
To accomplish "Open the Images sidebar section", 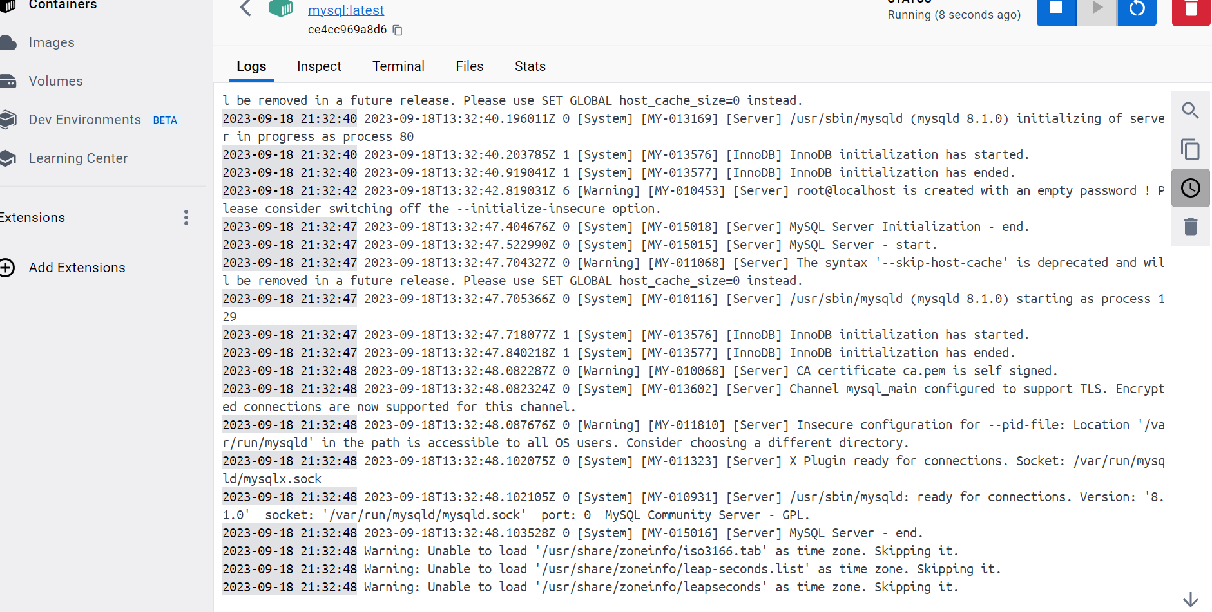I will click(x=52, y=42).
